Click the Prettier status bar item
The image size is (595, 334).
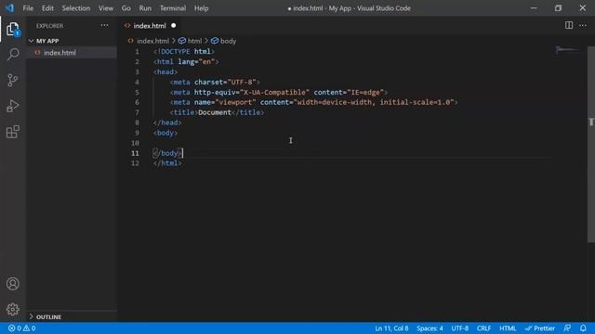(x=540, y=328)
